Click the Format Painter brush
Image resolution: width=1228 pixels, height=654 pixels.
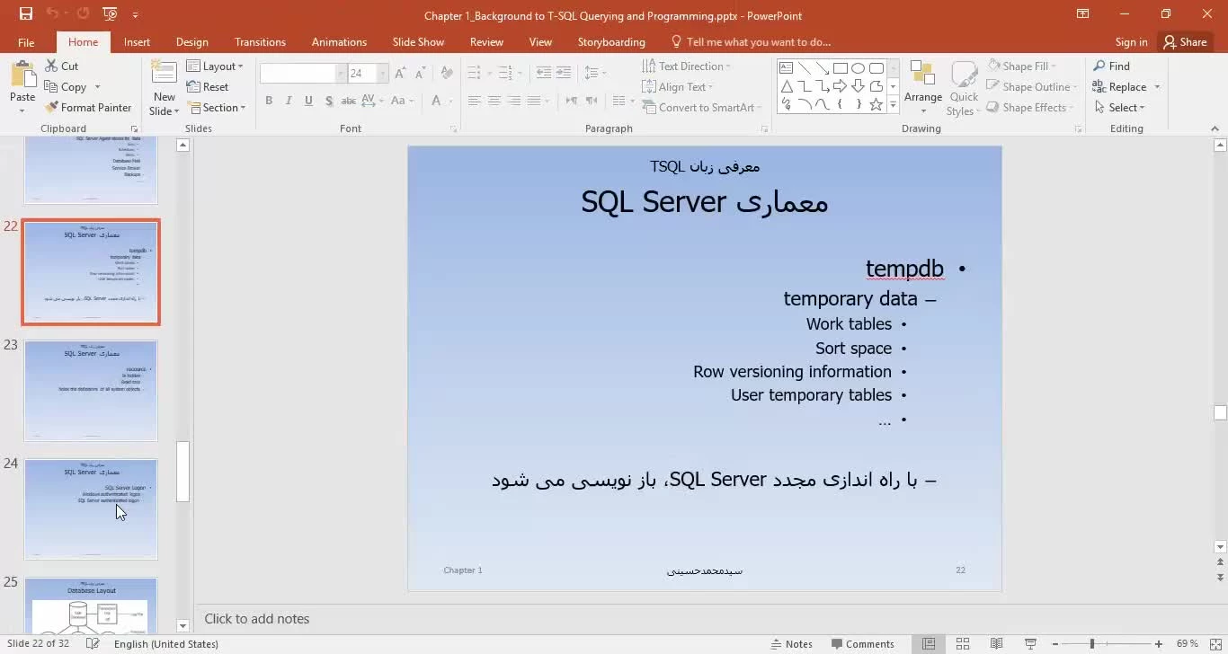coord(51,107)
